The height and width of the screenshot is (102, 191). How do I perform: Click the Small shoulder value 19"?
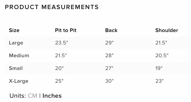pyautogui.click(x=159, y=68)
